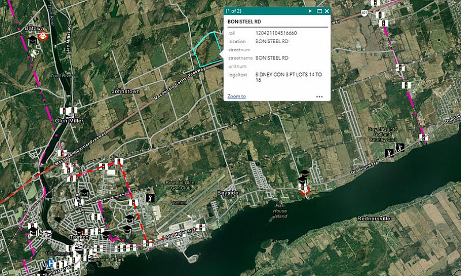Click Bay of Quinte Golf and Country Club label

(383, 135)
